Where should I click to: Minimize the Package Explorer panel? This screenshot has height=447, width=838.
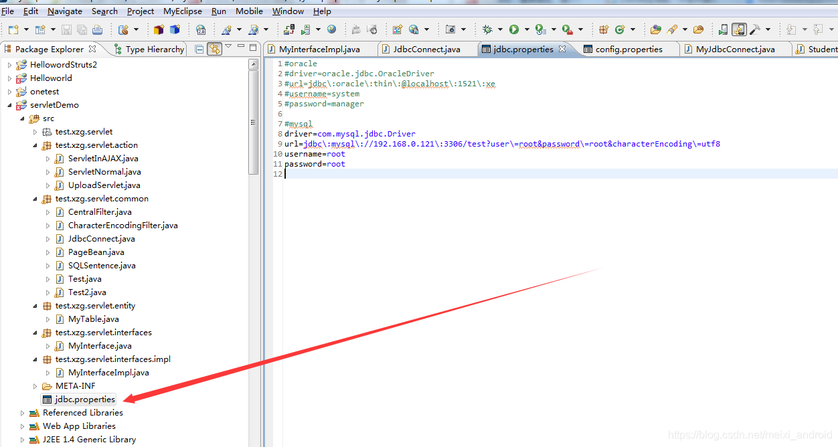[x=240, y=48]
